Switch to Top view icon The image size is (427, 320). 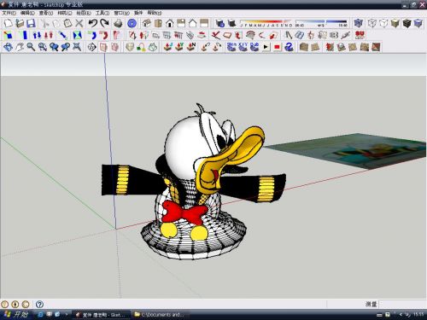click(158, 23)
